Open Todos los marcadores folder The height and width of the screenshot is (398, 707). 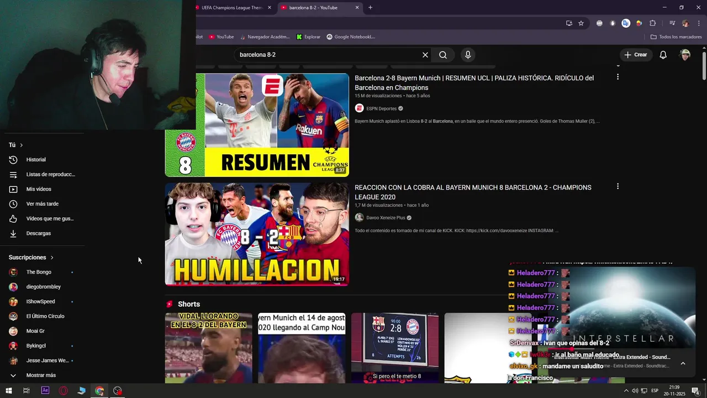click(x=676, y=37)
